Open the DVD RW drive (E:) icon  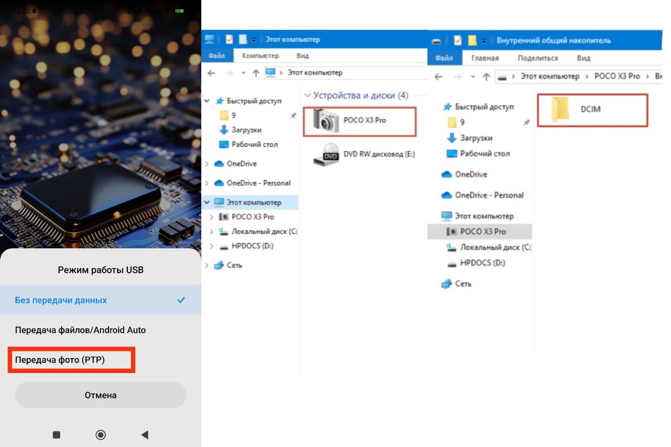(326, 154)
